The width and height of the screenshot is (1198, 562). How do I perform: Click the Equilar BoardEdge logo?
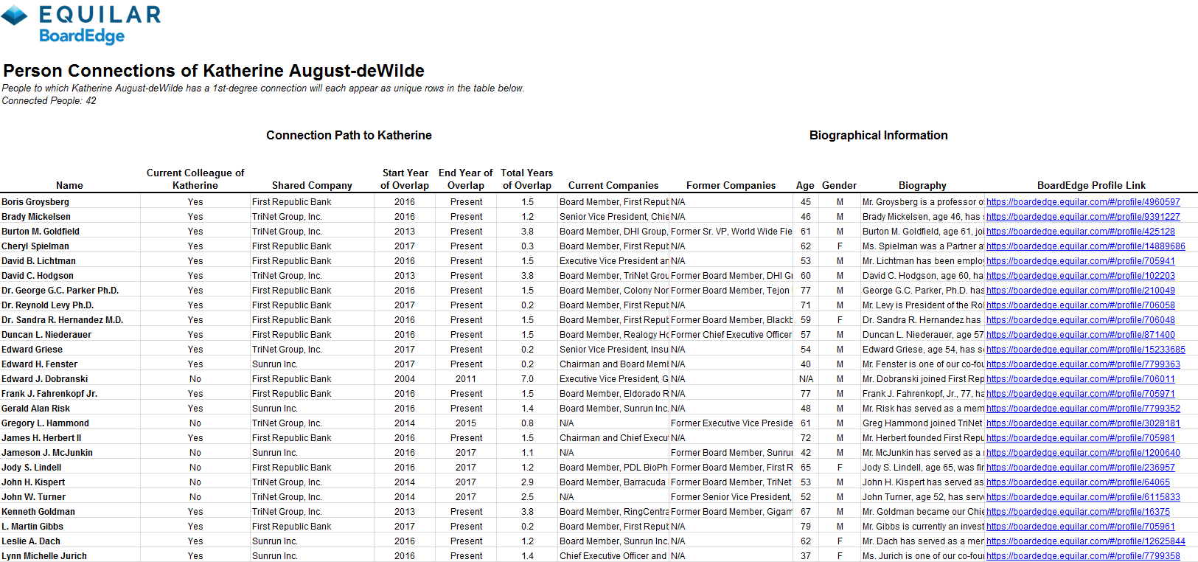(x=81, y=24)
